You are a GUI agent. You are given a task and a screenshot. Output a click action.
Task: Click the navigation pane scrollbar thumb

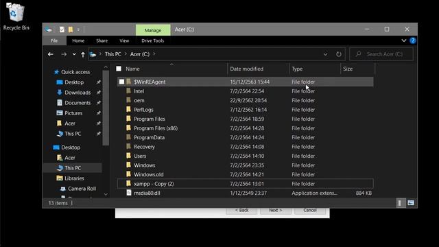pos(106,108)
